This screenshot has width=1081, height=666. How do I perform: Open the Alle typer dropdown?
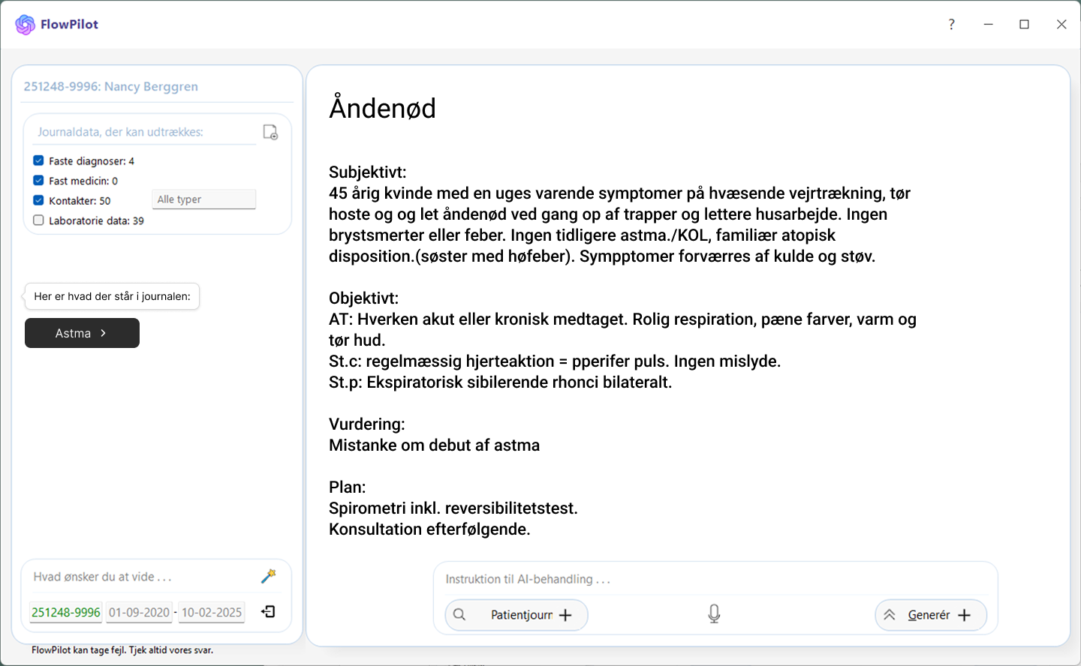(203, 199)
